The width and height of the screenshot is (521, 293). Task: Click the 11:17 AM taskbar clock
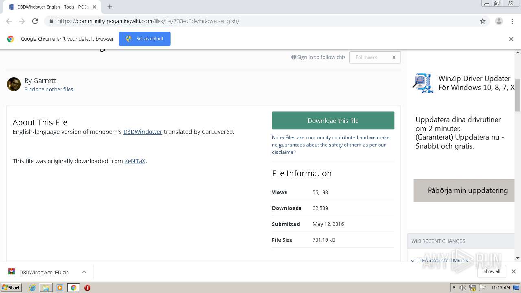tap(500, 288)
